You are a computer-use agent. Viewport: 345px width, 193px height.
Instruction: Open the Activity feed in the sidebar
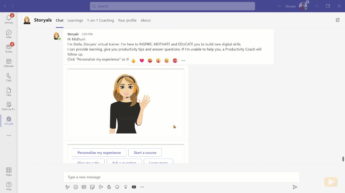pyautogui.click(x=9, y=19)
